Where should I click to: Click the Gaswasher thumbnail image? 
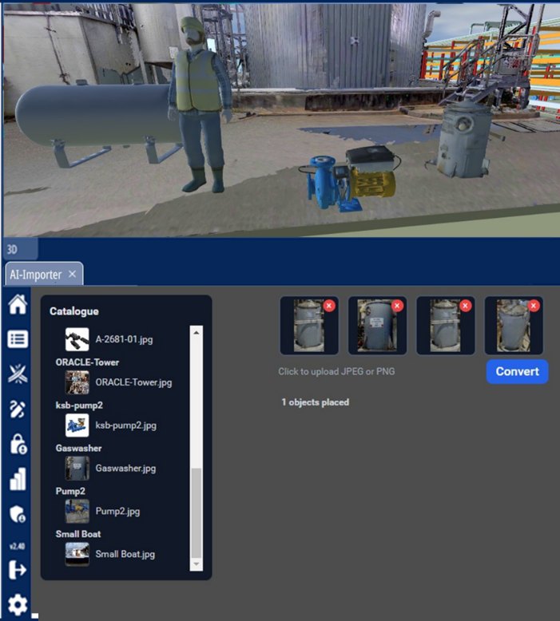(77, 468)
